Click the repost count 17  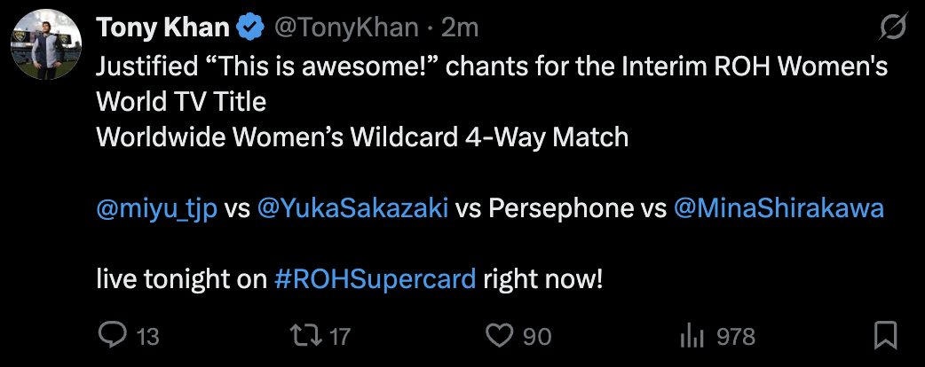340,337
